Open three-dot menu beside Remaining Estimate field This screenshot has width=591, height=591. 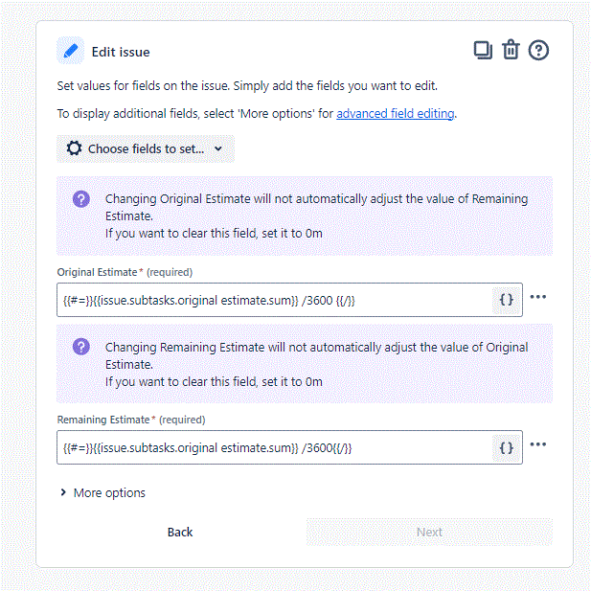click(538, 444)
